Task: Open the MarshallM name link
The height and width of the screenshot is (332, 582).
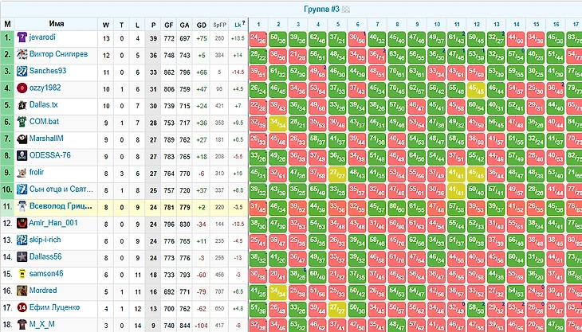Action: tap(46, 139)
